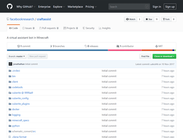
Task: Click the .clang-format file icon
Action: [10, 137]
